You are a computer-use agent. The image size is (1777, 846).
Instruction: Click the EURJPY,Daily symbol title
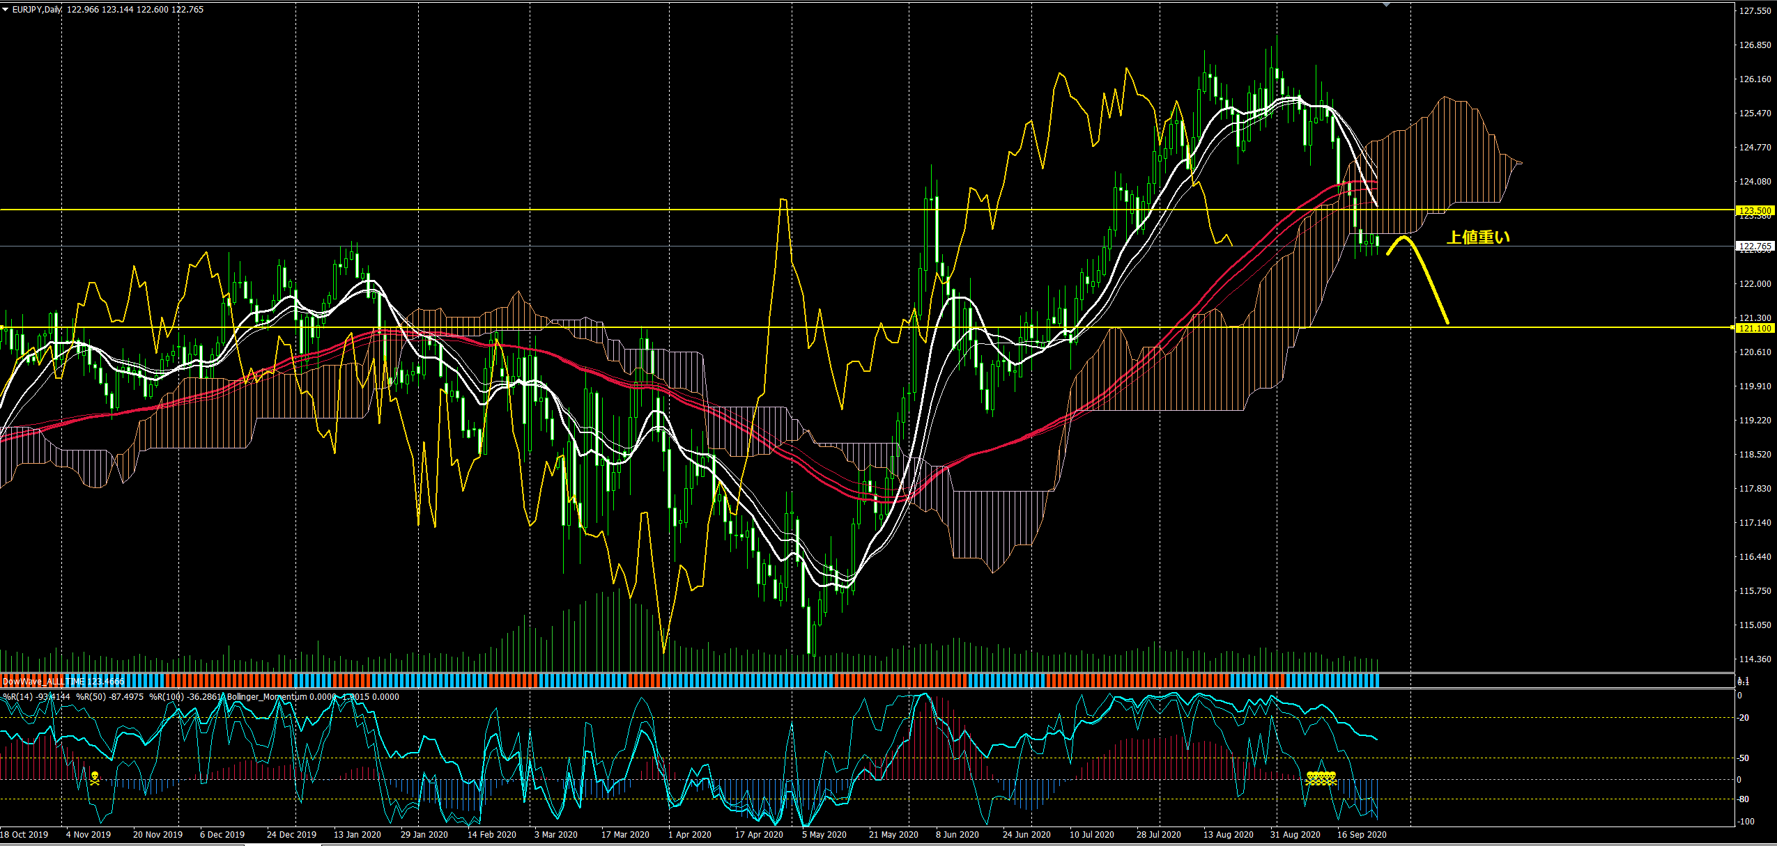point(36,10)
